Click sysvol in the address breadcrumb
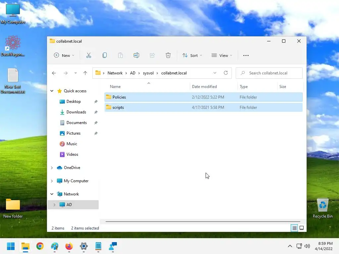Viewport: 339px width, 254px height. [148, 73]
